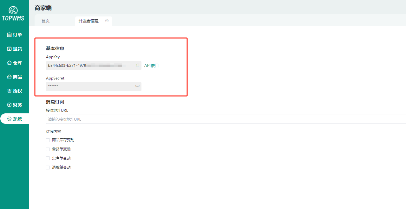406x209 pixels.
Task: Select the 系统 sidebar menu
Action: [x=15, y=119]
